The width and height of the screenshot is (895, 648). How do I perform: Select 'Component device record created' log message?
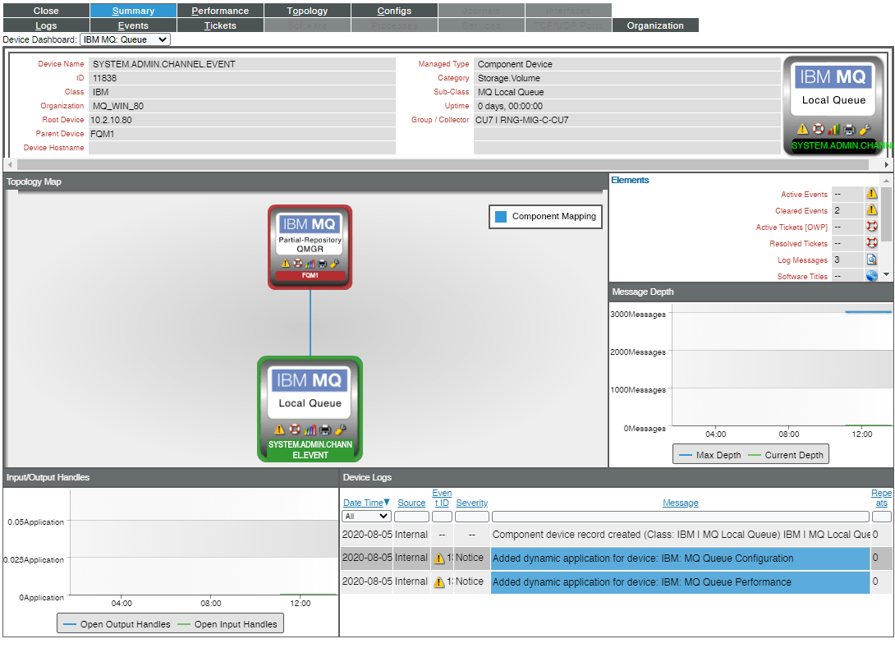681,535
